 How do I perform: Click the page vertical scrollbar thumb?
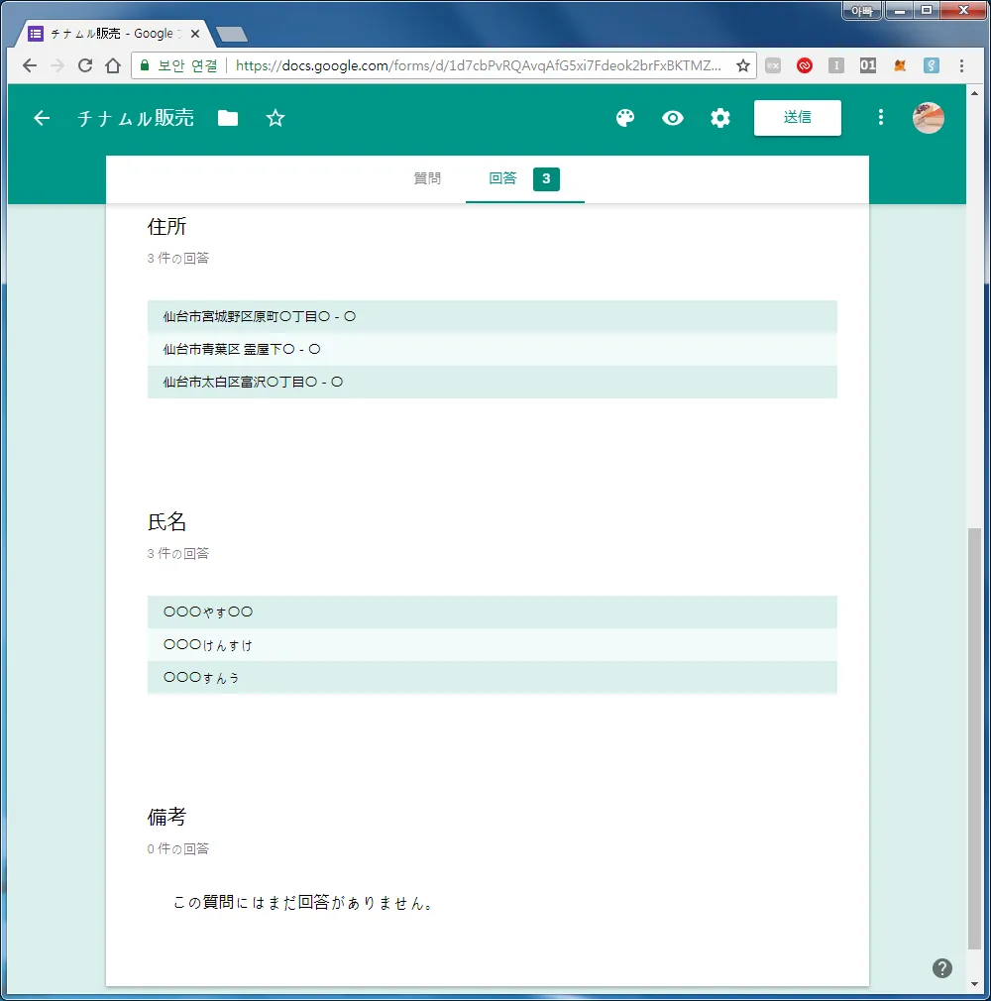[x=974, y=738]
